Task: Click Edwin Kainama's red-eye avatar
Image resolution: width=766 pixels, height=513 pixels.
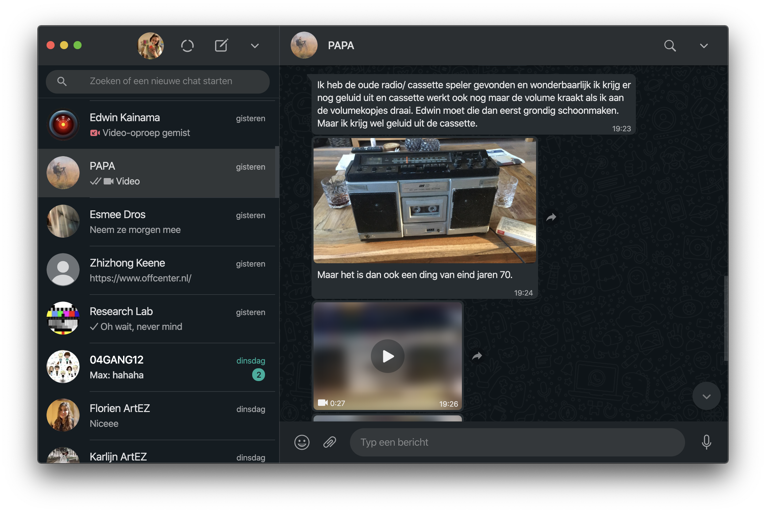Action: [63, 124]
